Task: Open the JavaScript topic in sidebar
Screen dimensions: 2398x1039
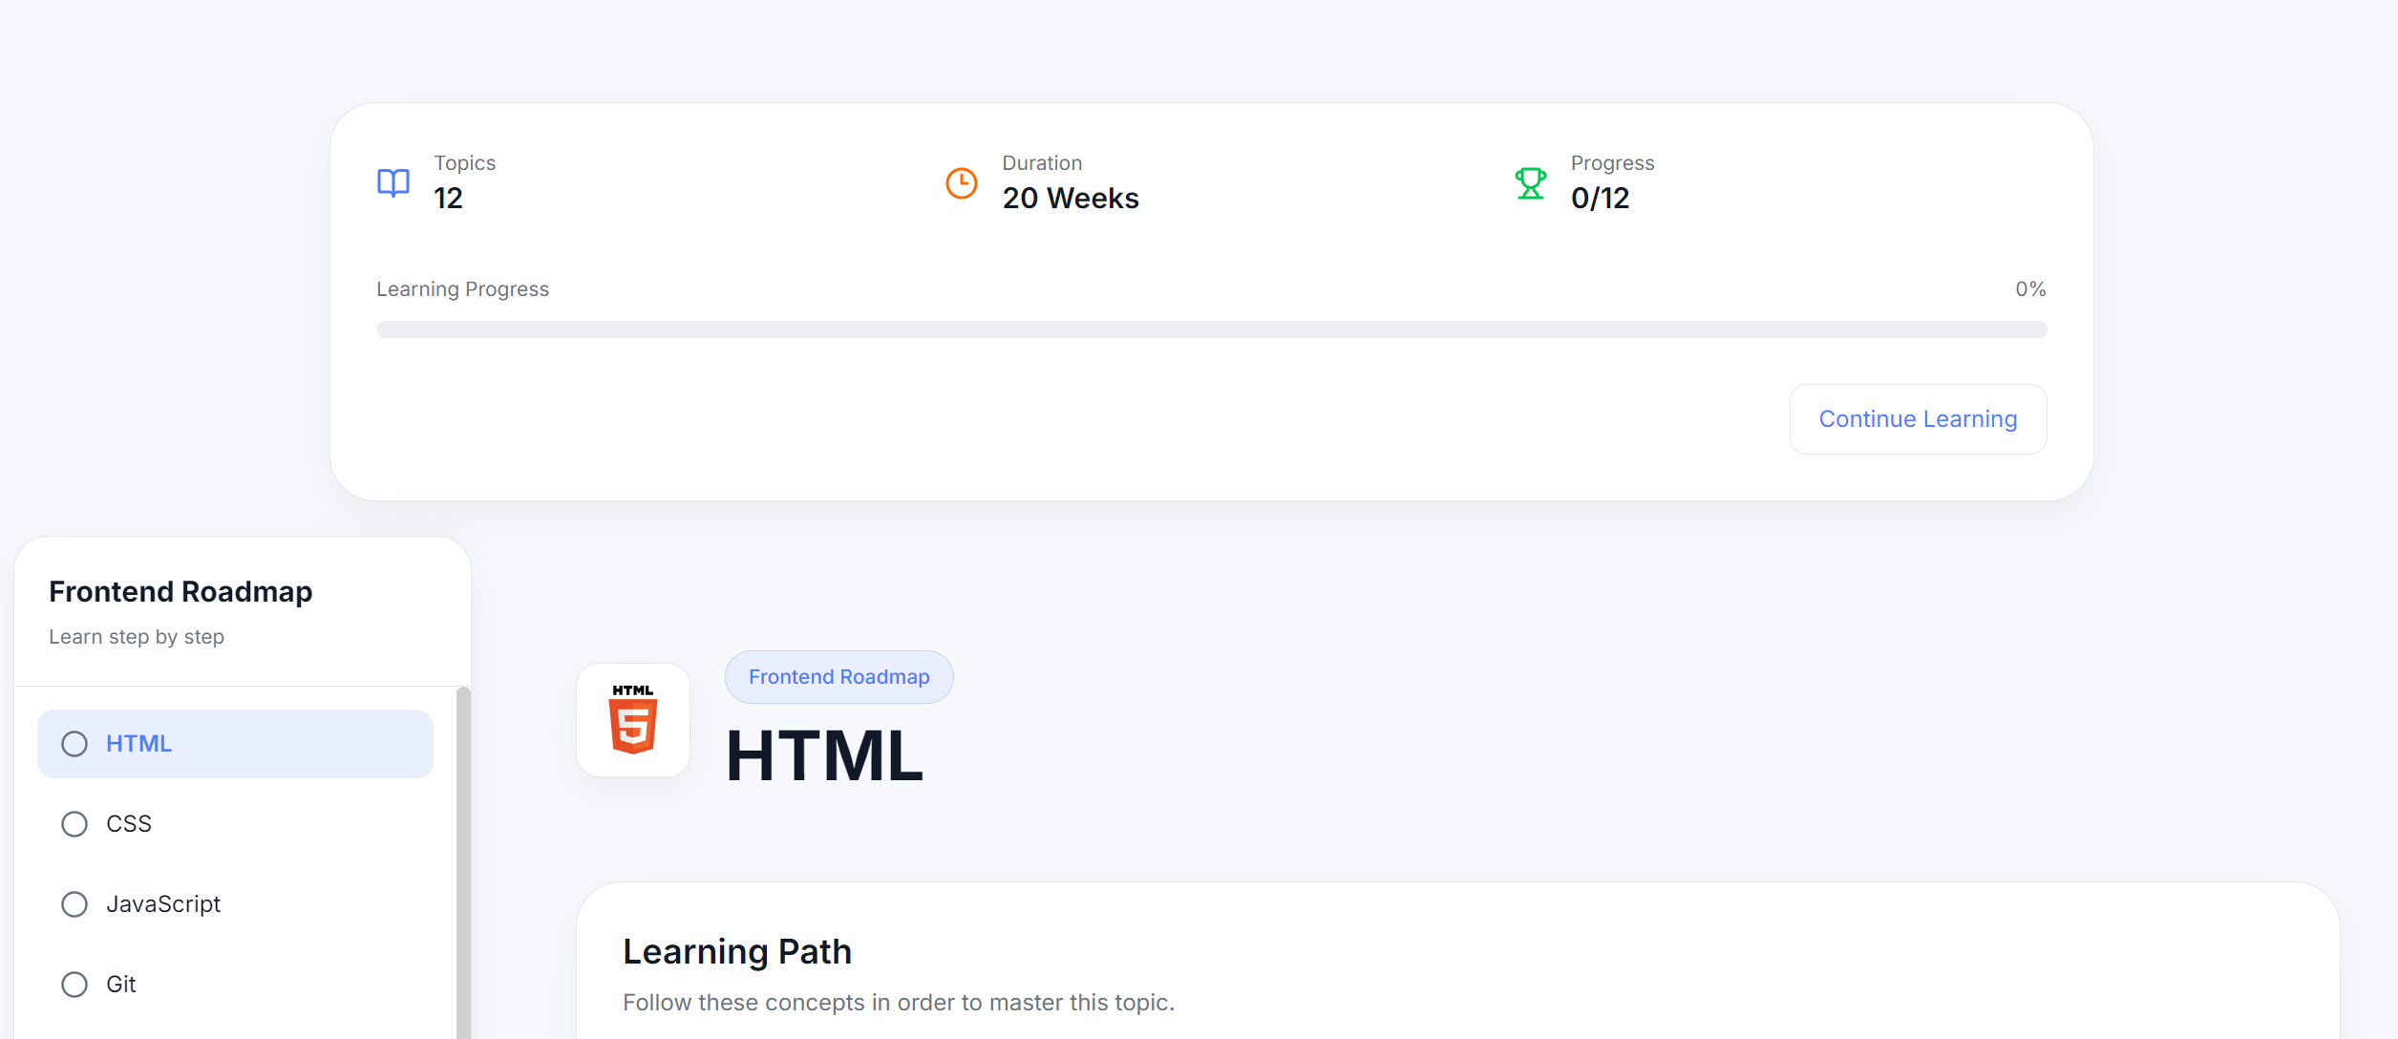Action: pos(235,904)
